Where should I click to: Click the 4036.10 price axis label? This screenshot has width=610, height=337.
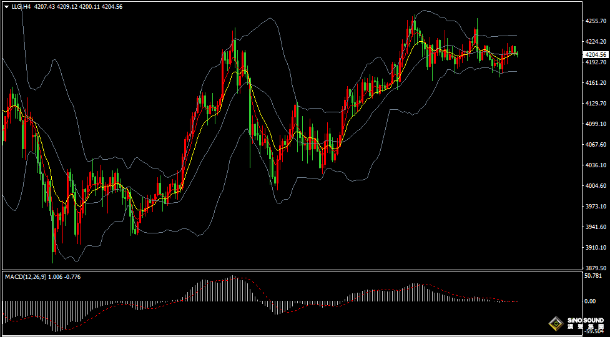click(x=596, y=165)
